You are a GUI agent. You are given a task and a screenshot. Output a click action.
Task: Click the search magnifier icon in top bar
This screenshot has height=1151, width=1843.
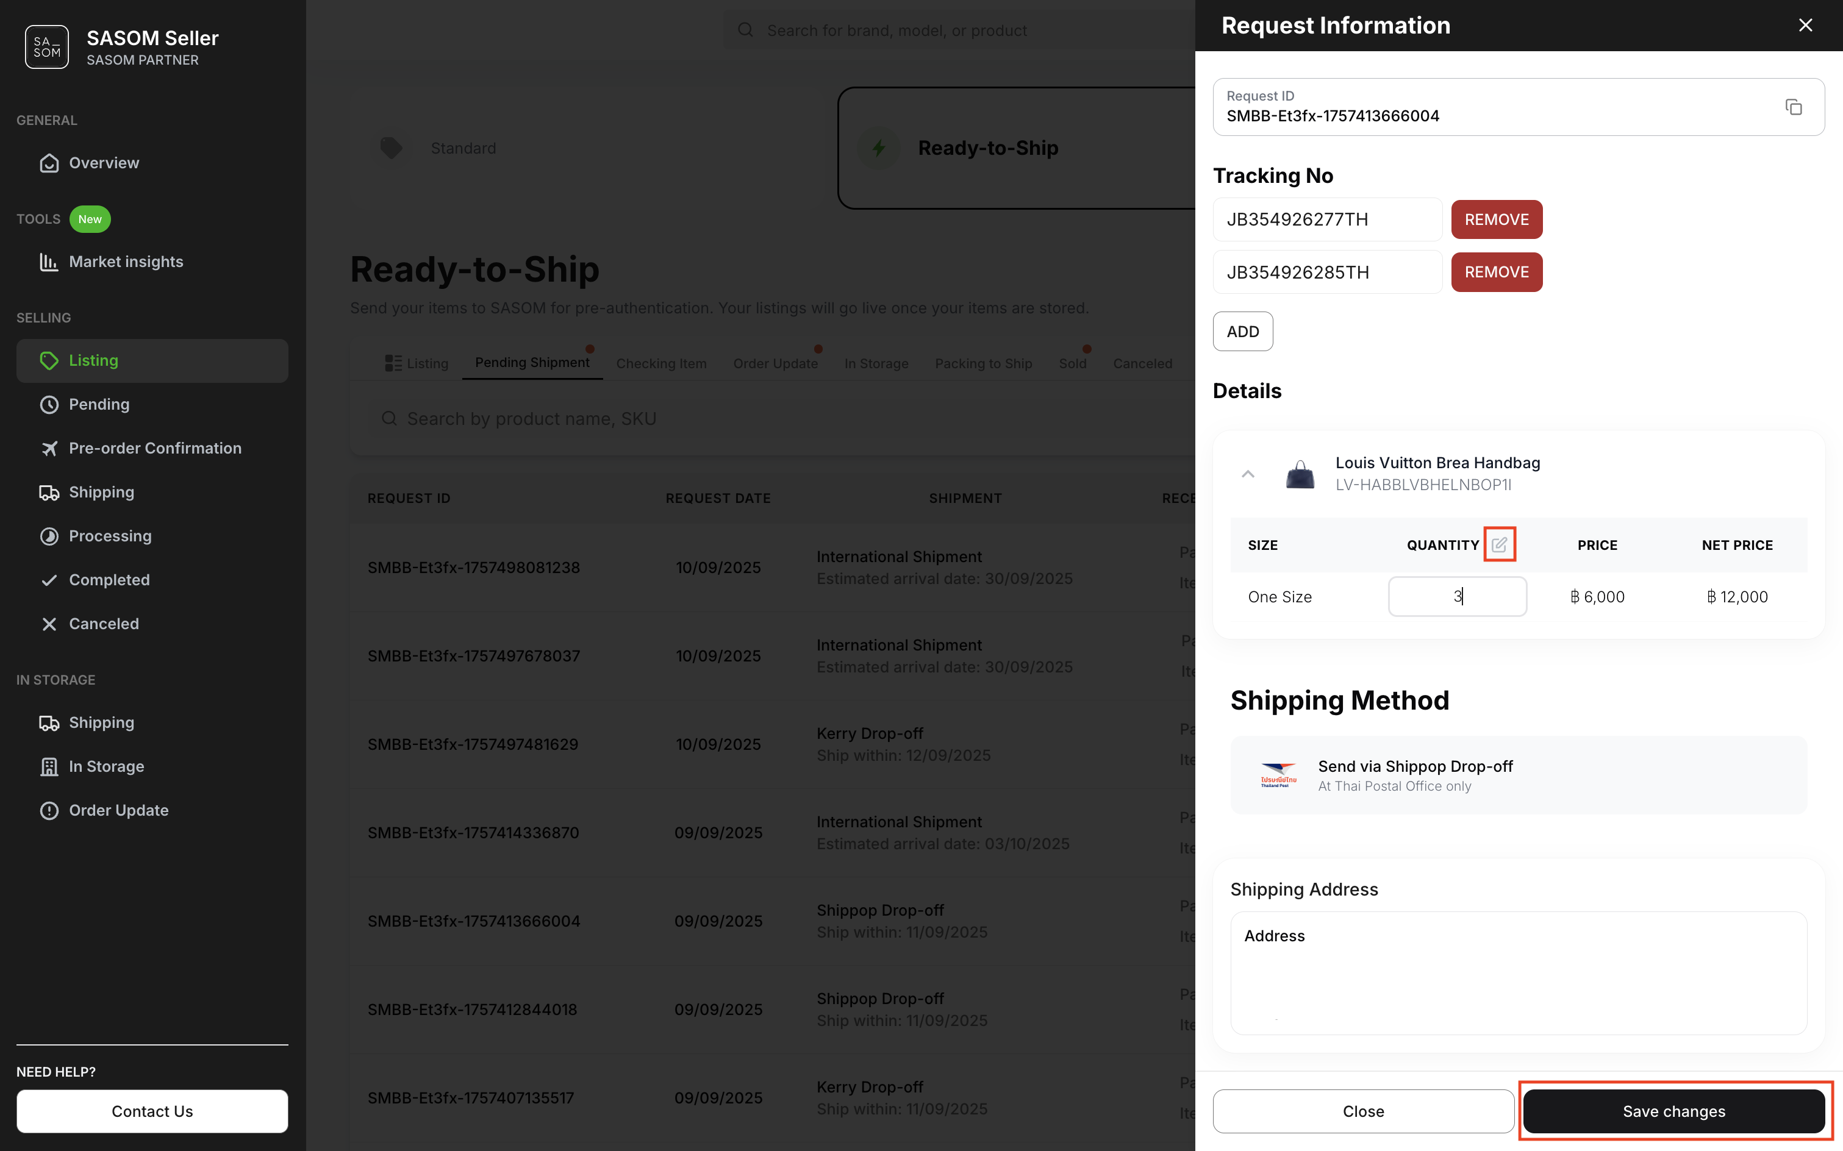click(x=746, y=30)
